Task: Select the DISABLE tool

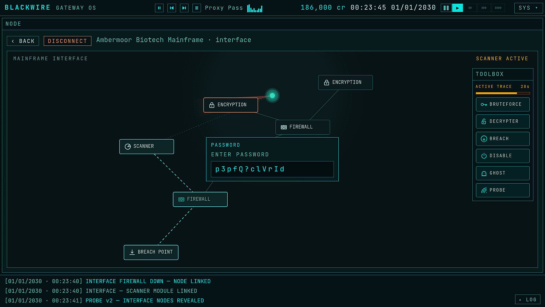Action: [x=503, y=156]
